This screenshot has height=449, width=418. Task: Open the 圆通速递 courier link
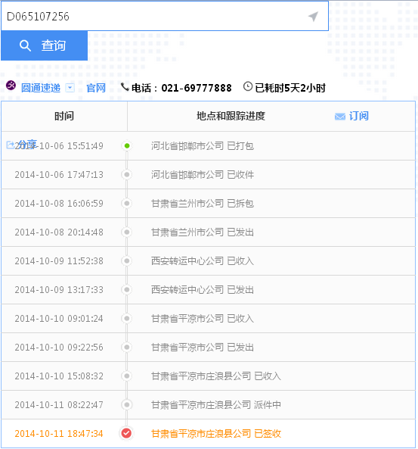click(41, 88)
